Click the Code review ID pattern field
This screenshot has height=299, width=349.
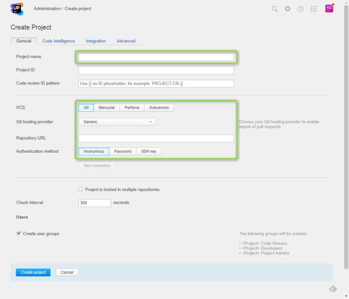tap(156, 84)
